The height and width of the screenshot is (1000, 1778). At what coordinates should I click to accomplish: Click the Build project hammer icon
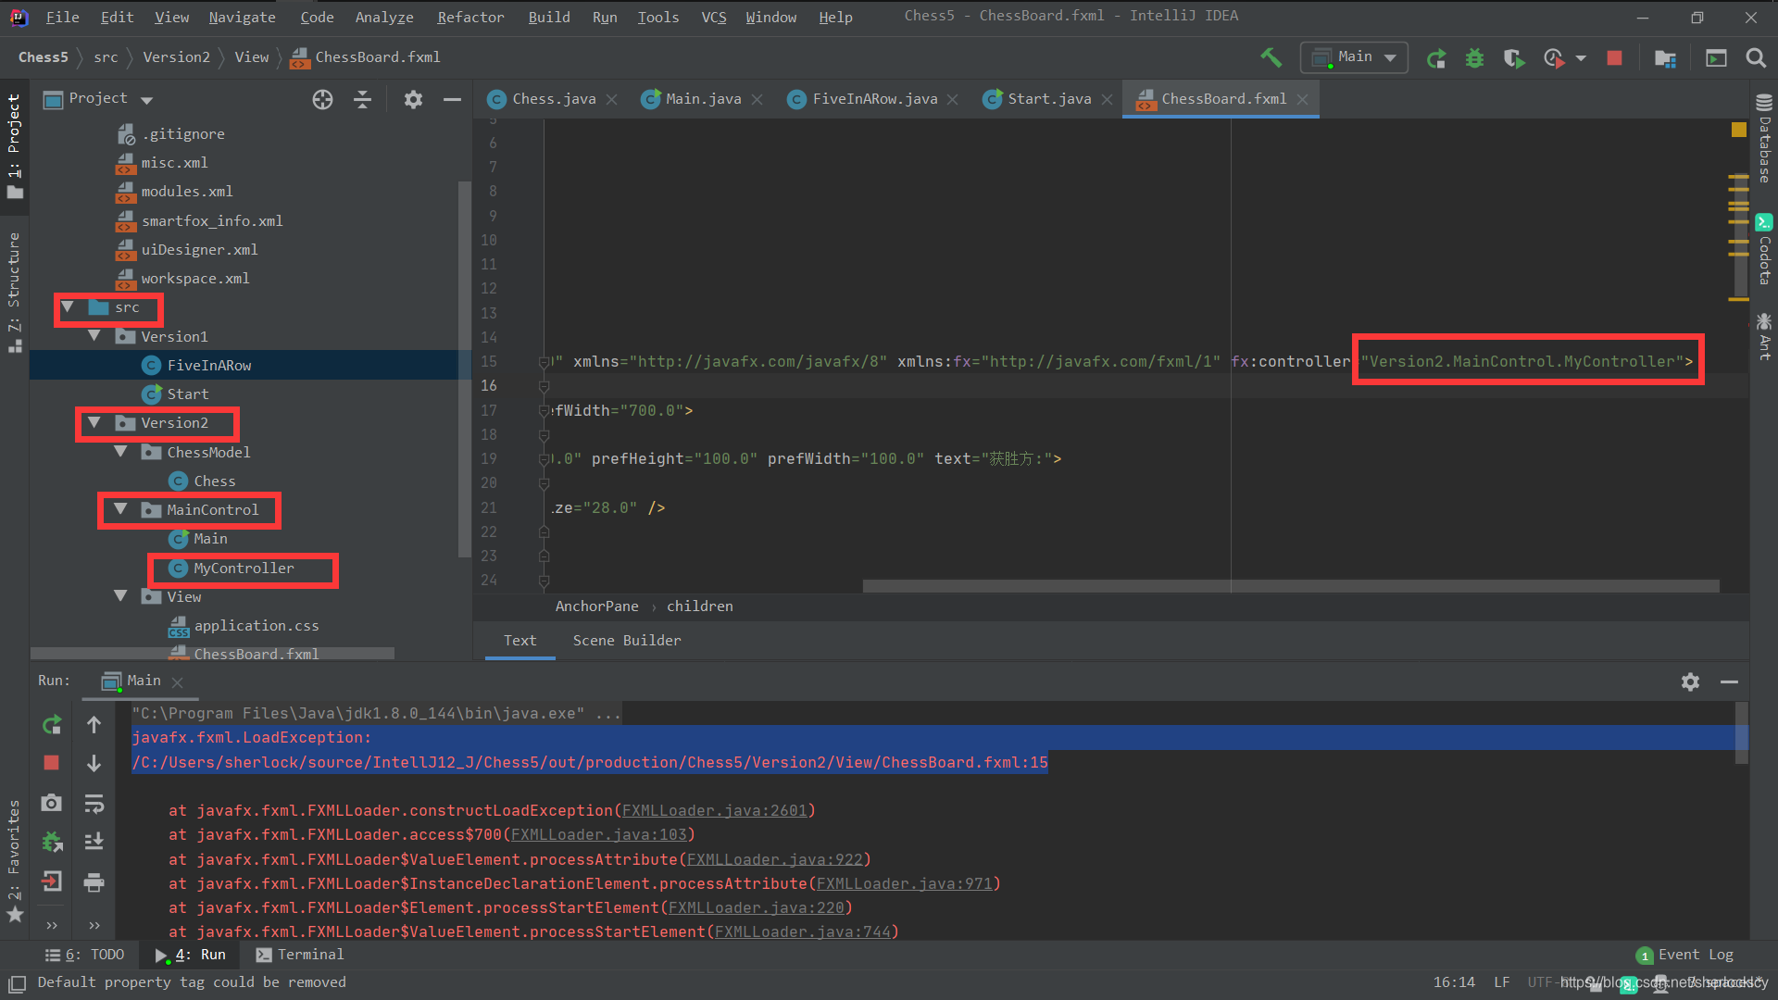pos(1271,57)
